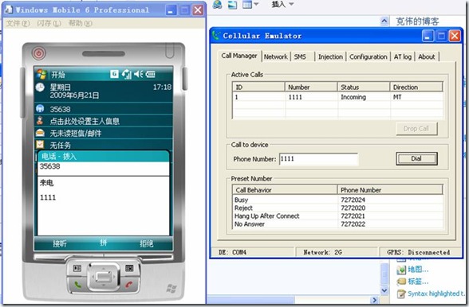Screen dimensions: 469x307
Task: Tap the clock icon beside the date
Action: tap(40, 87)
